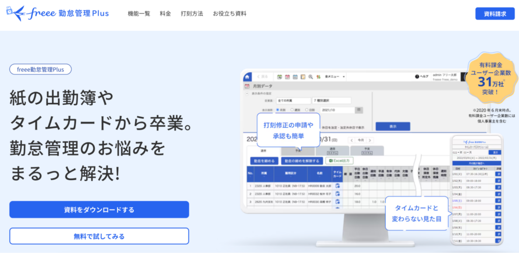
Task: Click the help question mark icon
Action: tap(418, 77)
